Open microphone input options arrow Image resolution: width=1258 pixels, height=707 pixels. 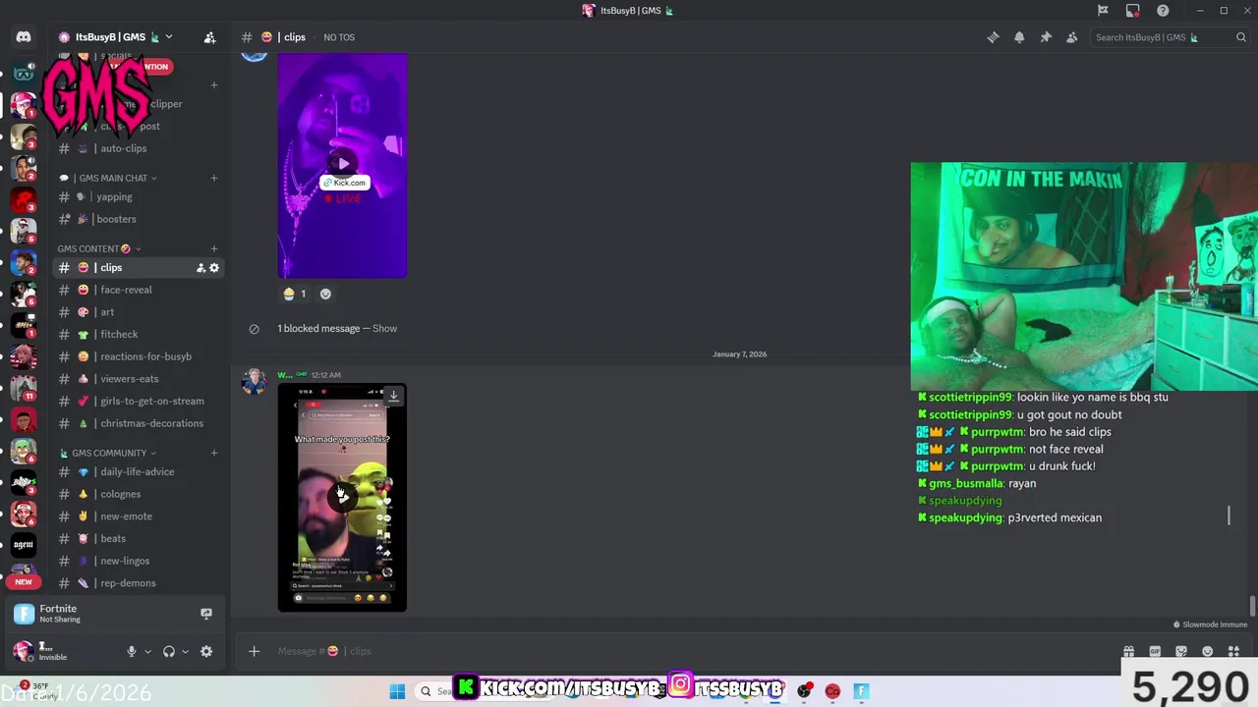(148, 651)
